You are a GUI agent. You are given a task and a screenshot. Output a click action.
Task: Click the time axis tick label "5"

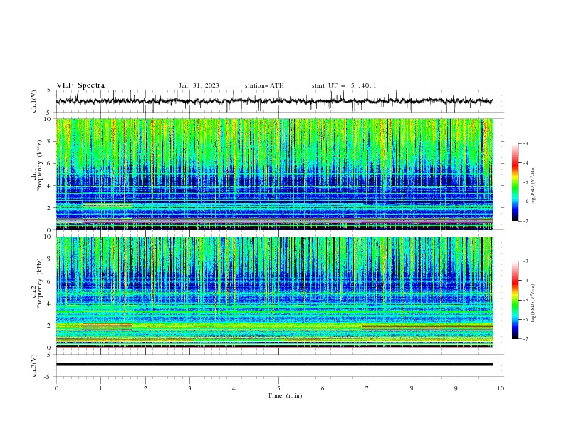[x=278, y=388]
